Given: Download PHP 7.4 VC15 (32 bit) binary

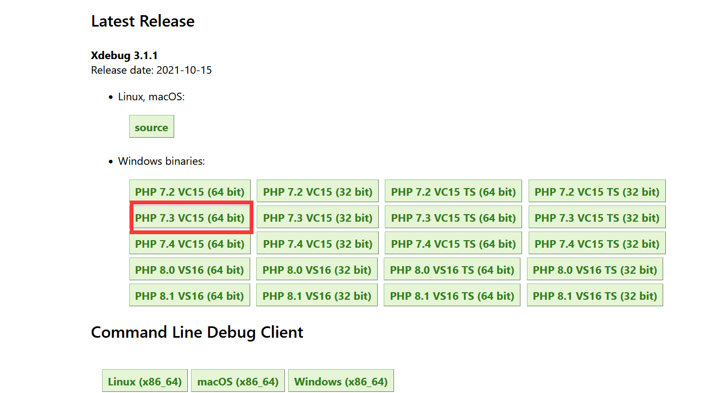Looking at the screenshot, I should pos(317,243).
